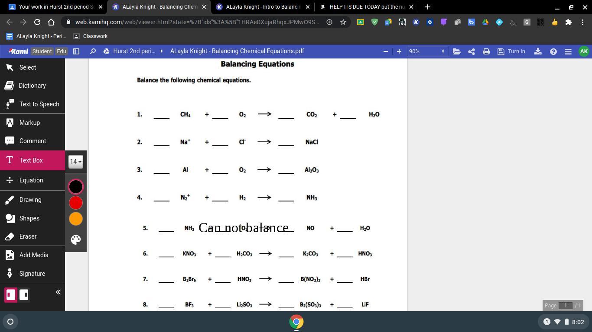Open ALayla Knight bookmark
This screenshot has height=332, width=592.
tap(36, 36)
